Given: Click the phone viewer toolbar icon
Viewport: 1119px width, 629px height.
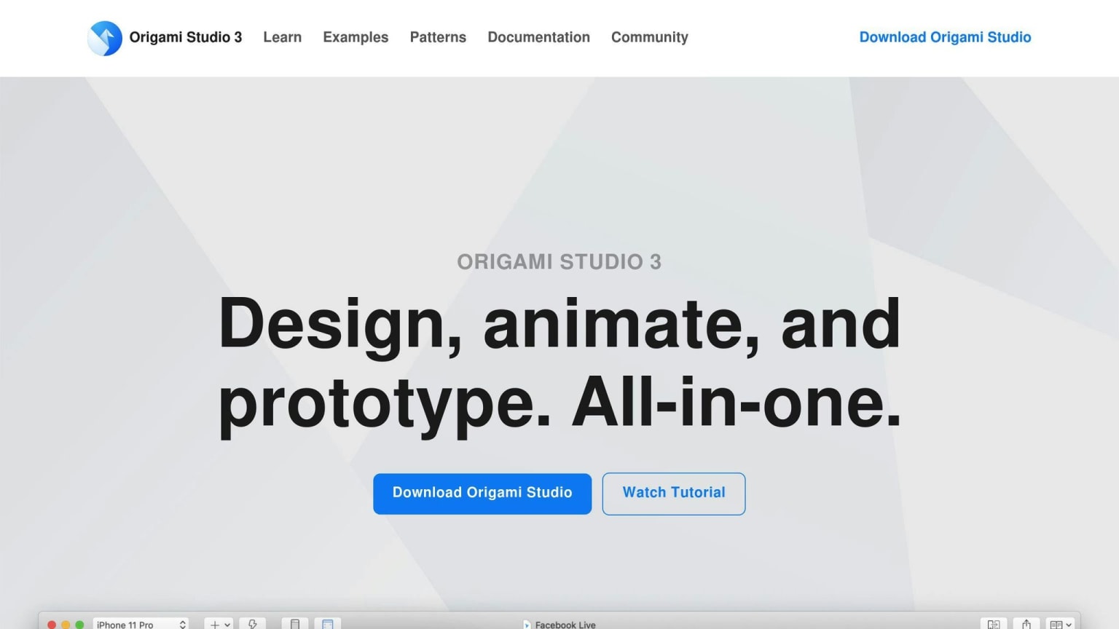Looking at the screenshot, I should click(295, 624).
